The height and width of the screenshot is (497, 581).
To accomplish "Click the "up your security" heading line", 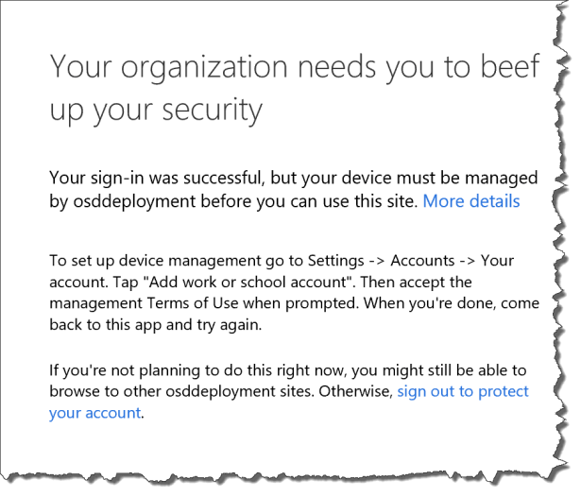I will (x=155, y=111).
